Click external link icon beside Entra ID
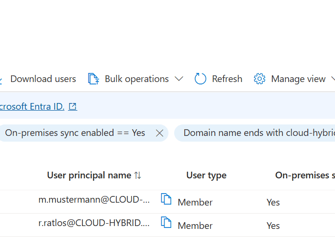 click(73, 106)
